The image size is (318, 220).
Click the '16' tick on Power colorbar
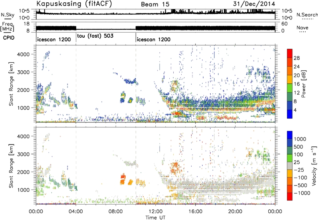tap(297, 84)
